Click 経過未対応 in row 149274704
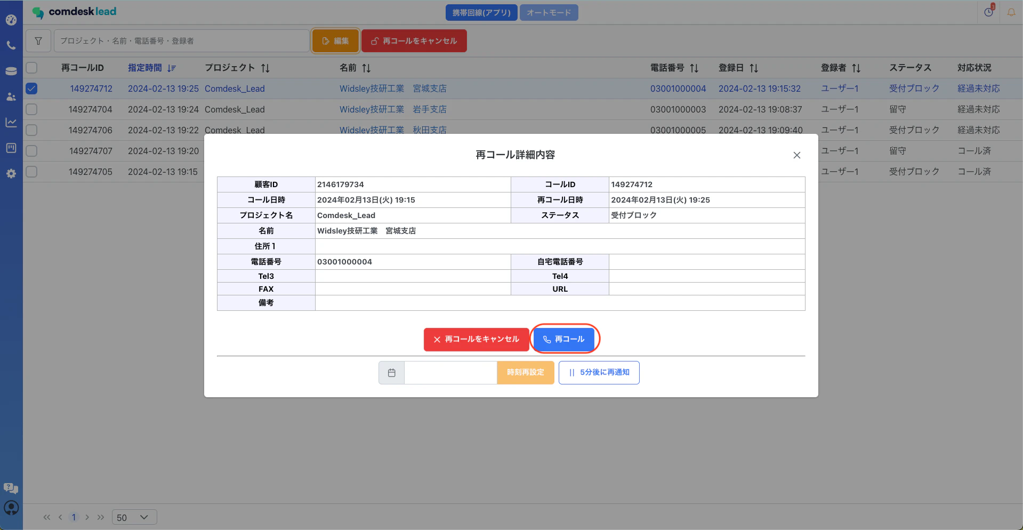 point(979,109)
